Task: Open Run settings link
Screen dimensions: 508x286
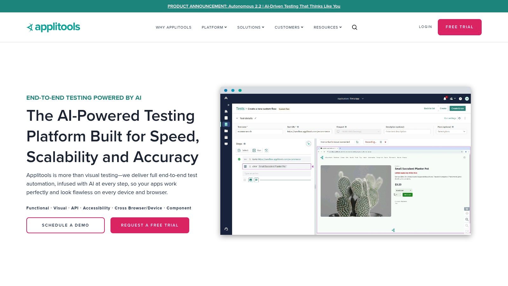Action: point(450,118)
